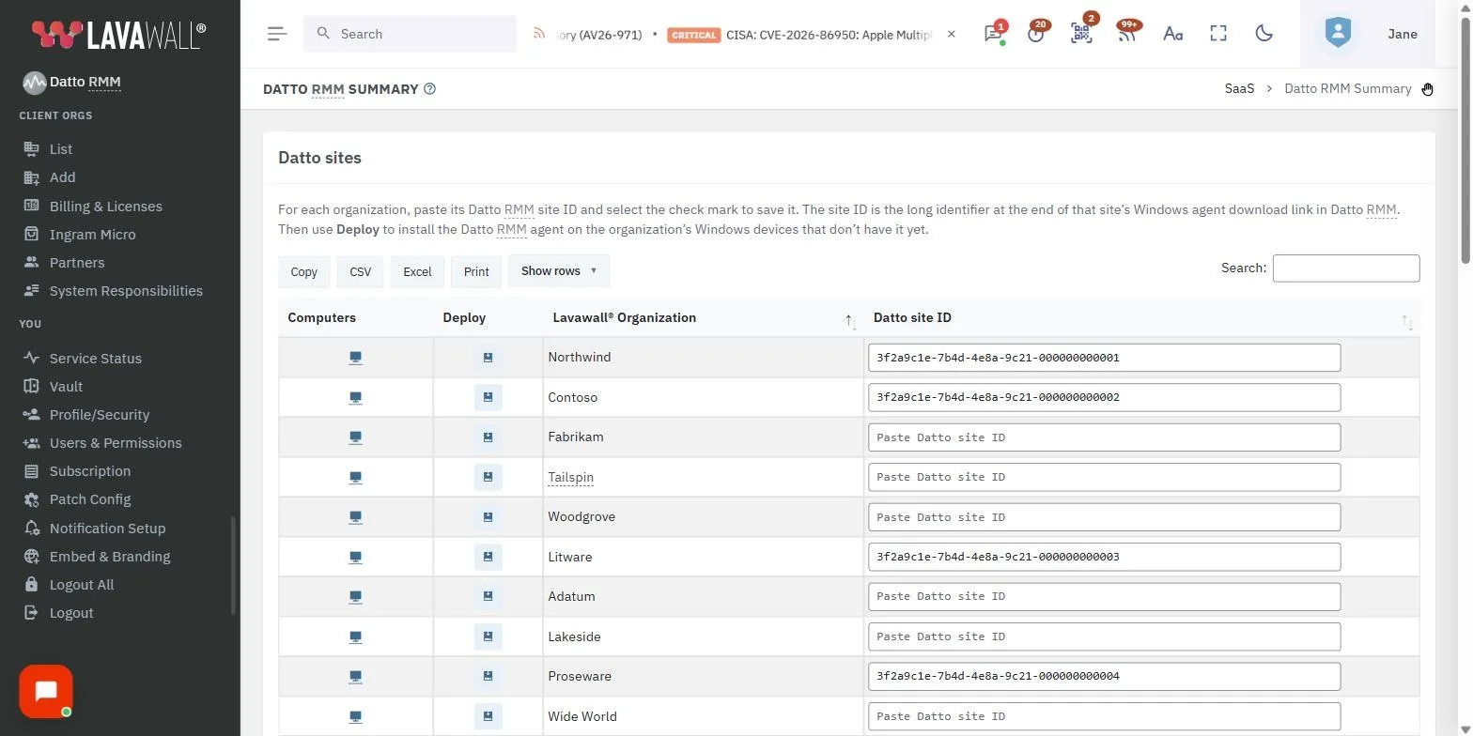Go to Billing & Licenses
This screenshot has width=1473, height=736.
coord(105,207)
